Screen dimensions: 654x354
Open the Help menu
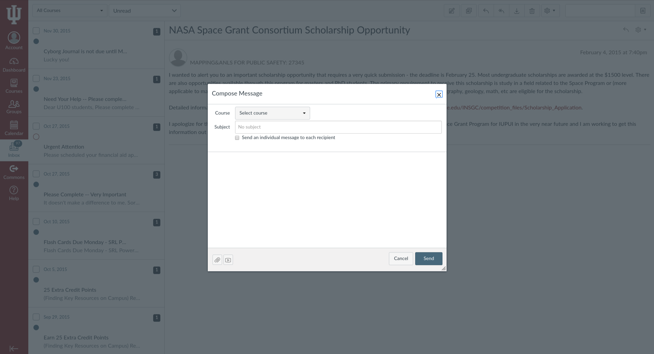point(14,194)
